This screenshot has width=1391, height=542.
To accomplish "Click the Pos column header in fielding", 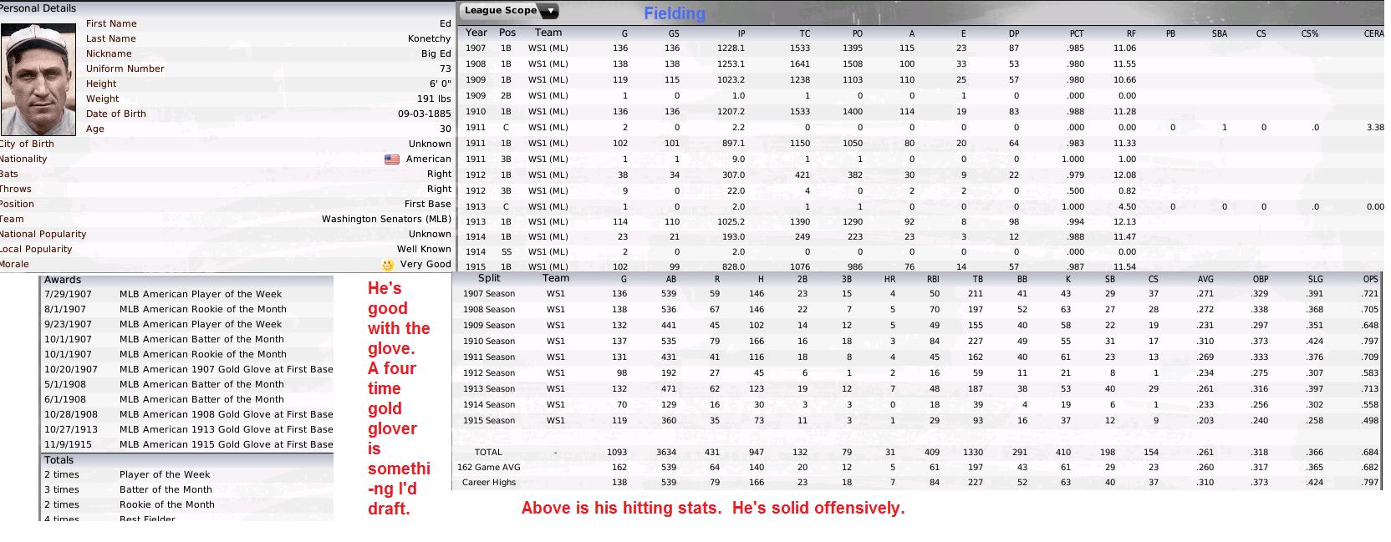I will point(507,33).
